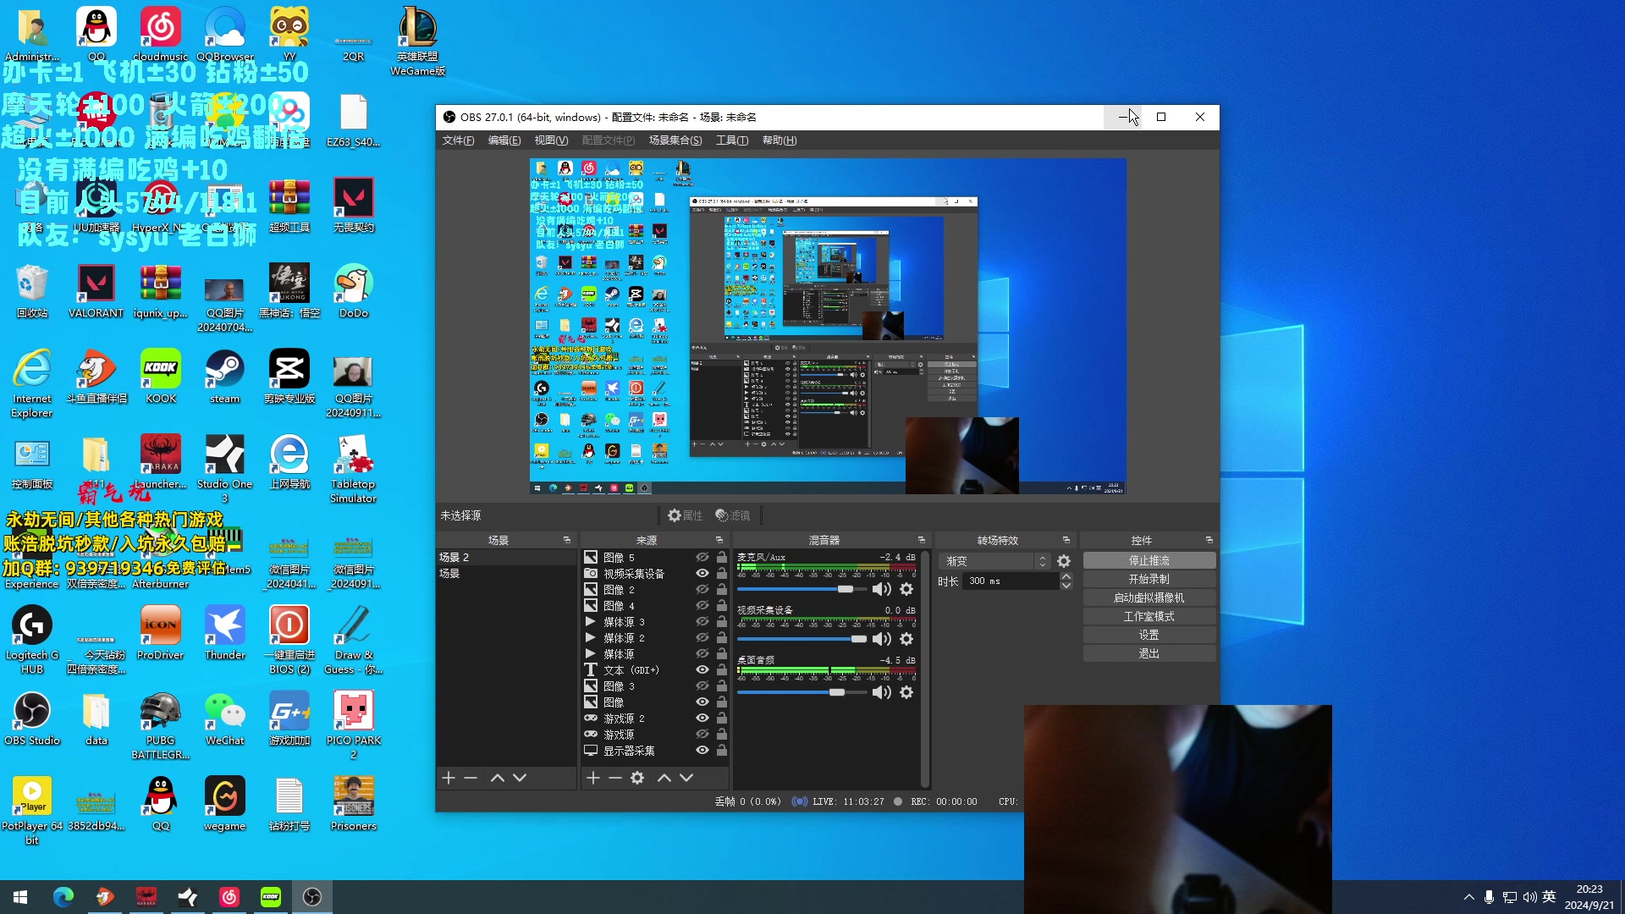Show the 图像 5 source
The image size is (1625, 914).
[702, 558]
